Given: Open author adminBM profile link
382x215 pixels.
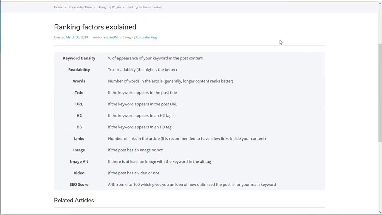Looking at the screenshot, I should [110, 37].
